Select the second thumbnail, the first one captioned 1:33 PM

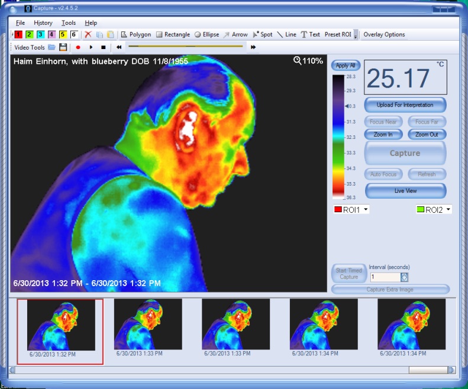pos(148,325)
